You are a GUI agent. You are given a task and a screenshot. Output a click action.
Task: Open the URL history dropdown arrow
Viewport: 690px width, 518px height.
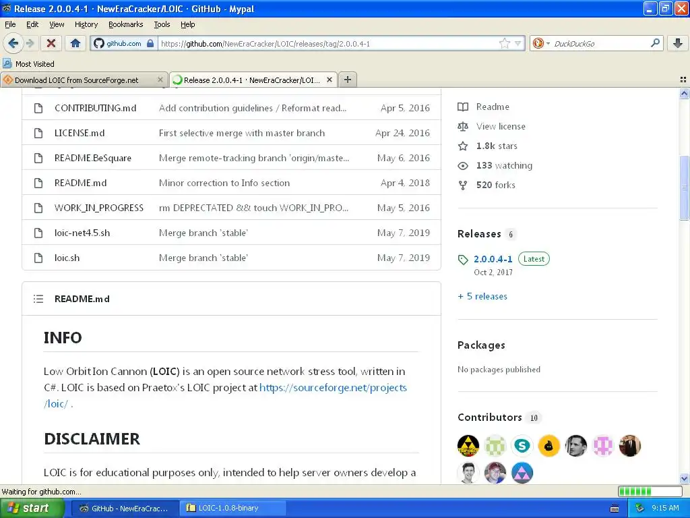pos(518,43)
